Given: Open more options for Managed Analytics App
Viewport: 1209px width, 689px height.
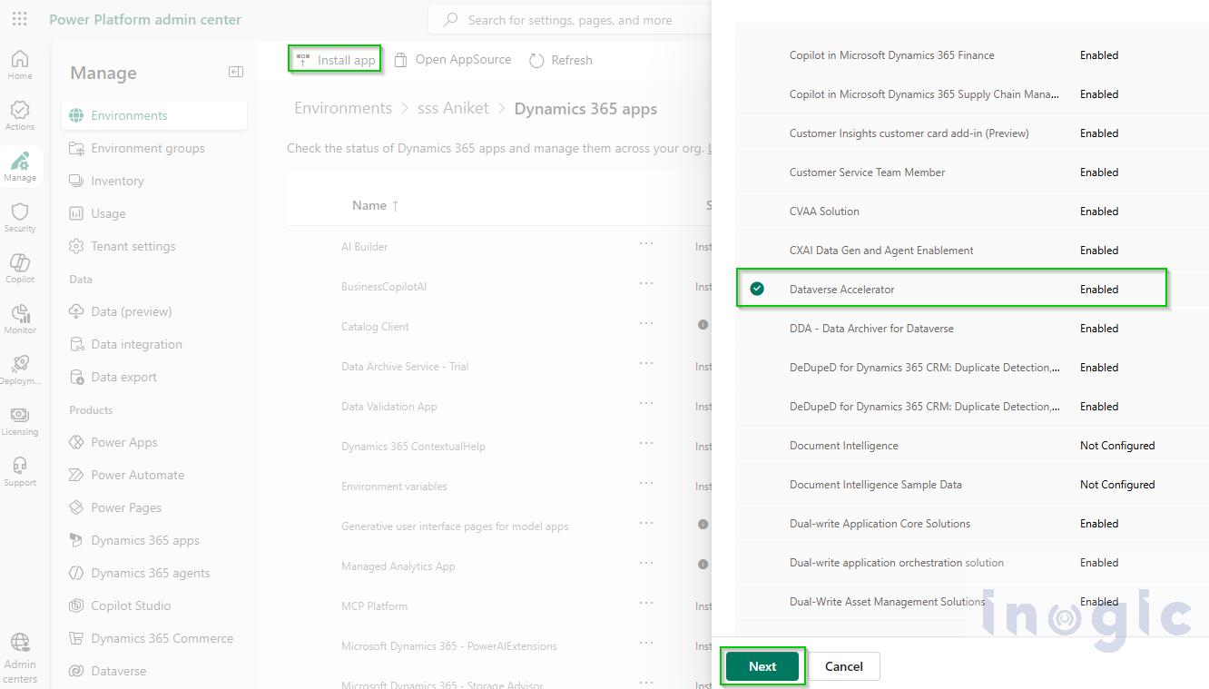Looking at the screenshot, I should pos(646,564).
